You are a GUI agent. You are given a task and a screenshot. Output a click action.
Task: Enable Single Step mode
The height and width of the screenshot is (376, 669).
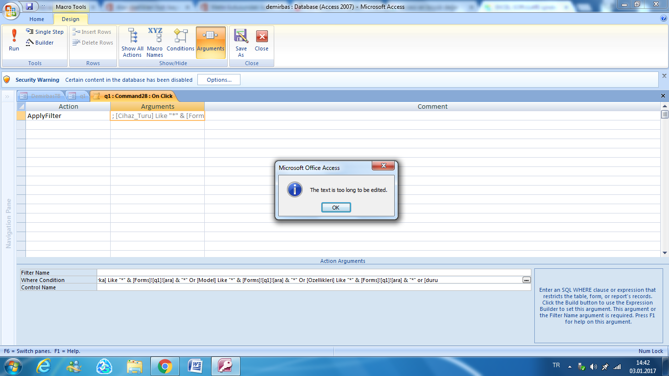[45, 32]
